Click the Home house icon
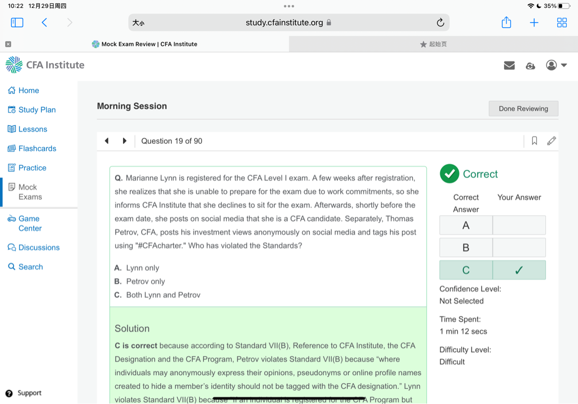The height and width of the screenshot is (404, 578). pyautogui.click(x=12, y=90)
